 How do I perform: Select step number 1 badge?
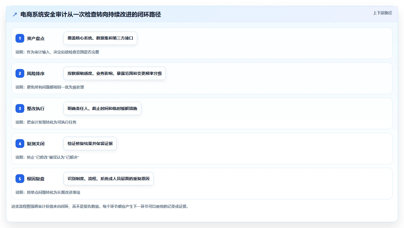[20, 38]
